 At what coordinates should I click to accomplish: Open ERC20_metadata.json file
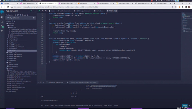coord(16,35)
